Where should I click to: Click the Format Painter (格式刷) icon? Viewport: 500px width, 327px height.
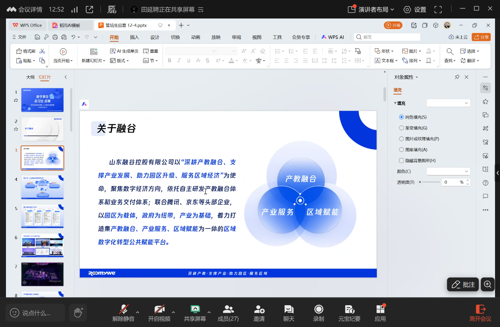(x=20, y=51)
